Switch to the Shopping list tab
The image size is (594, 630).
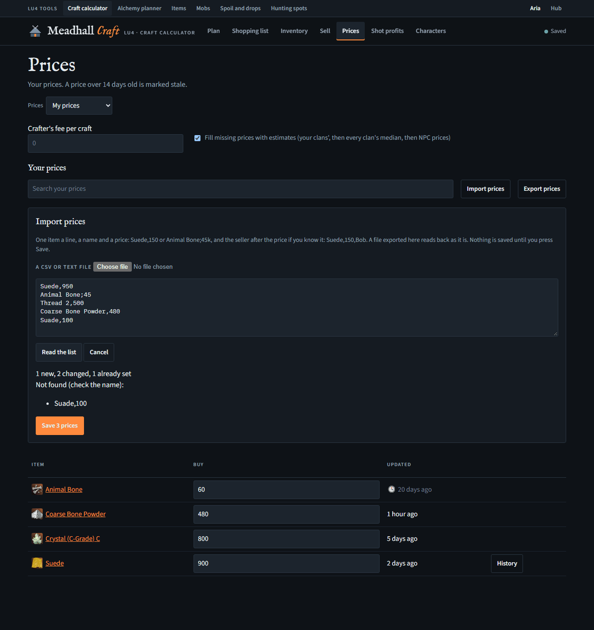tap(250, 31)
